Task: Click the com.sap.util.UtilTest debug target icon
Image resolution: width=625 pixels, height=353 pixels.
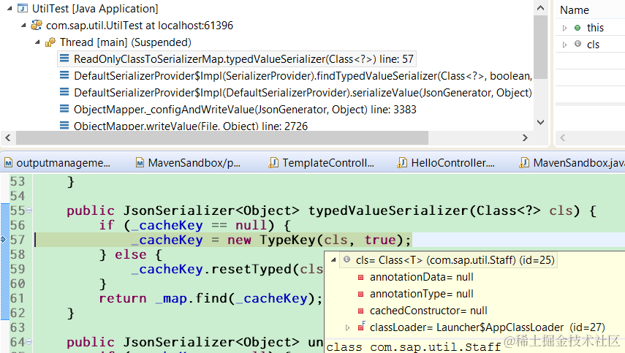Action: pyautogui.click(x=37, y=25)
